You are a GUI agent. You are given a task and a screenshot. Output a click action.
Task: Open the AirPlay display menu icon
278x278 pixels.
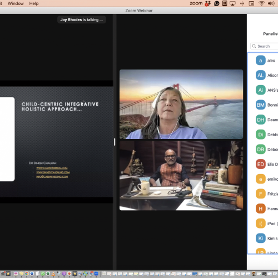(232, 3)
